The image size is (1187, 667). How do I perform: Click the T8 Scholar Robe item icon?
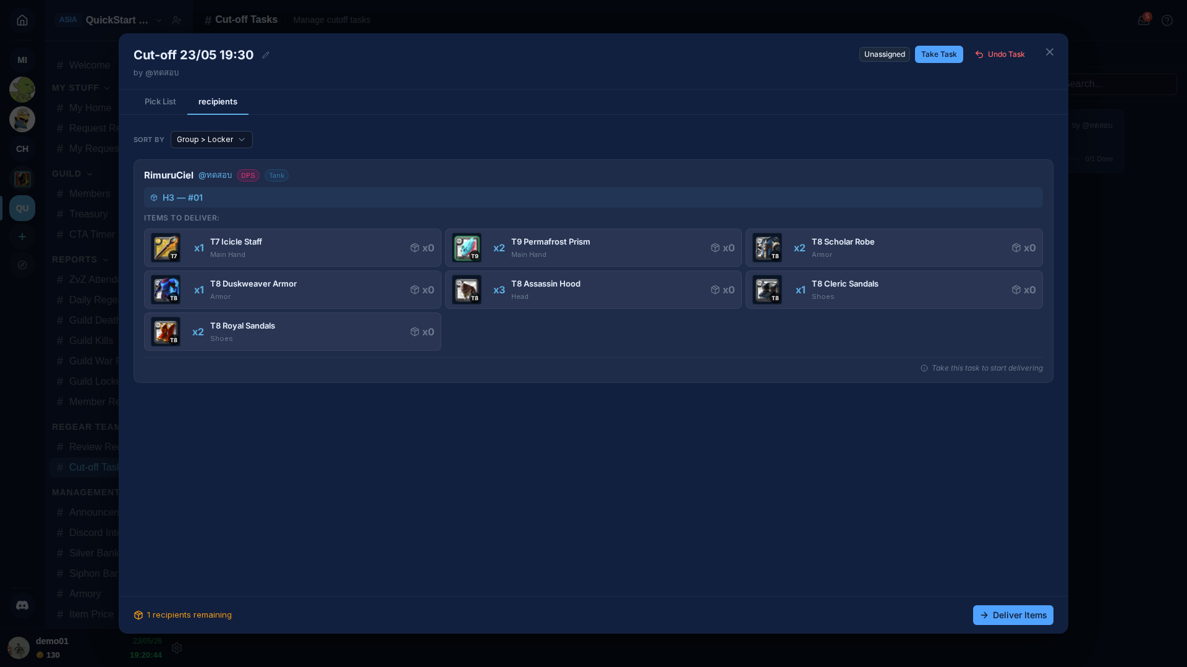tap(767, 248)
